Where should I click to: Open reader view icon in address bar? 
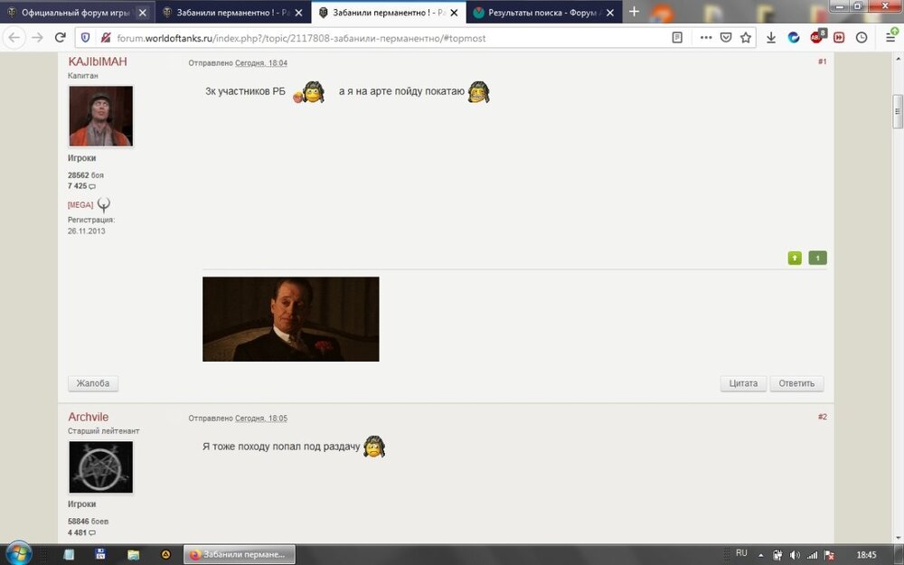click(x=677, y=37)
